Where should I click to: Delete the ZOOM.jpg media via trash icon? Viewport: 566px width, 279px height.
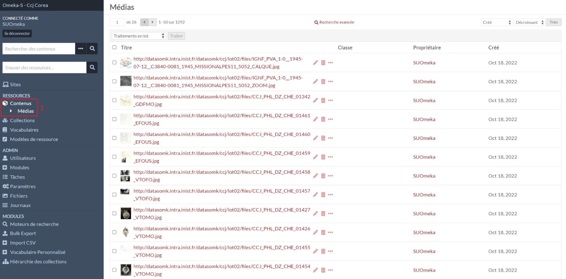pyautogui.click(x=323, y=82)
